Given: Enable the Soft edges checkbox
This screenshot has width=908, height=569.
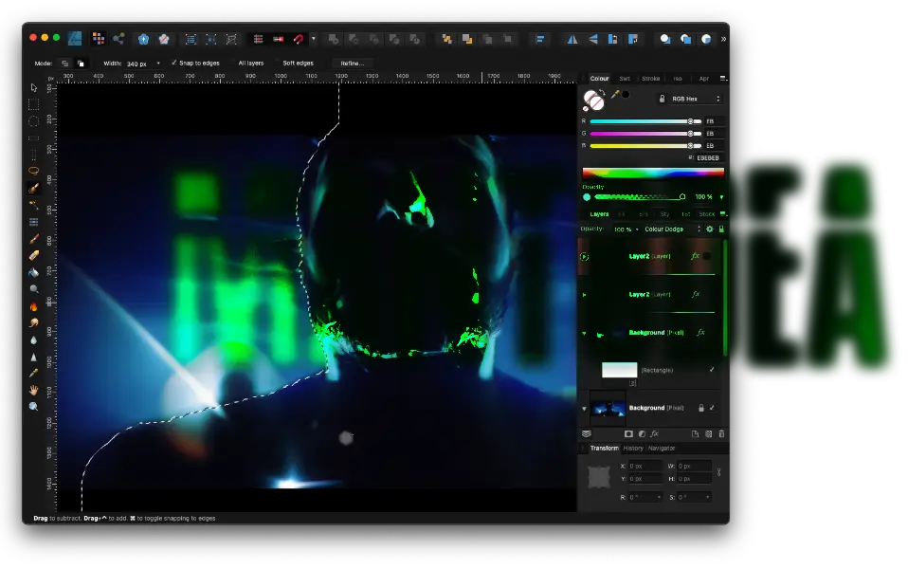Looking at the screenshot, I should 277,63.
